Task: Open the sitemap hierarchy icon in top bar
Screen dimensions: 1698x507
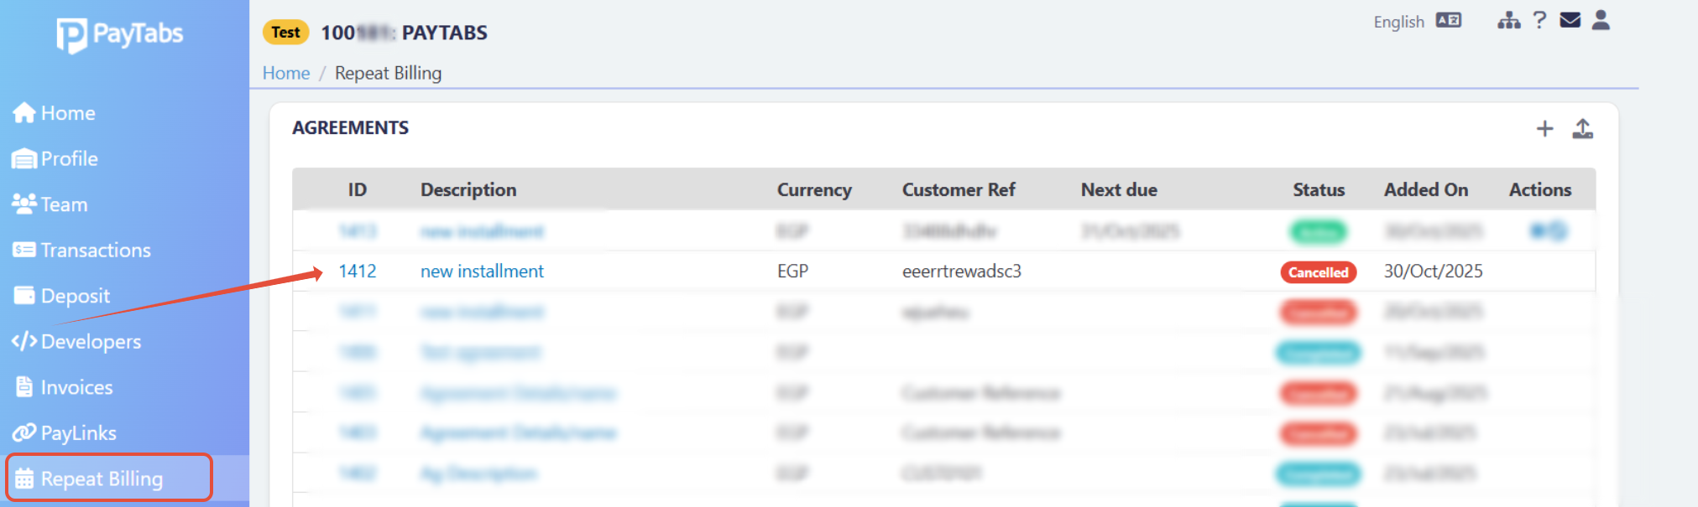Action: point(1508,21)
